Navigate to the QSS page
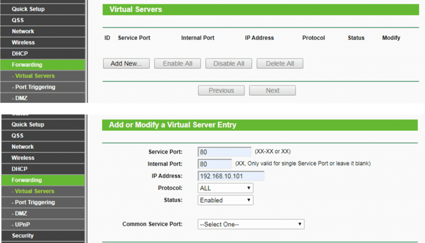This screenshot has height=243, width=425. [21, 136]
